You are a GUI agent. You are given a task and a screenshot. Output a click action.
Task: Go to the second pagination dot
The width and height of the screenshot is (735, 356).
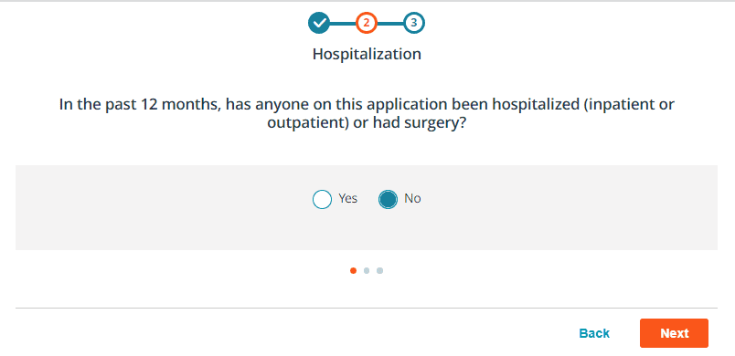[367, 270]
